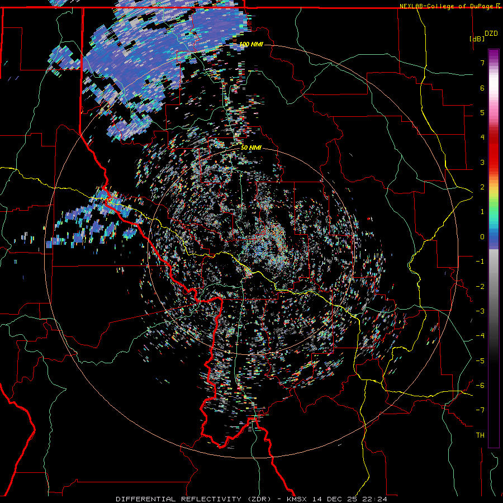Click the -7 value on color scale
Image resolution: width=503 pixels, height=503 pixels.
[x=480, y=410]
